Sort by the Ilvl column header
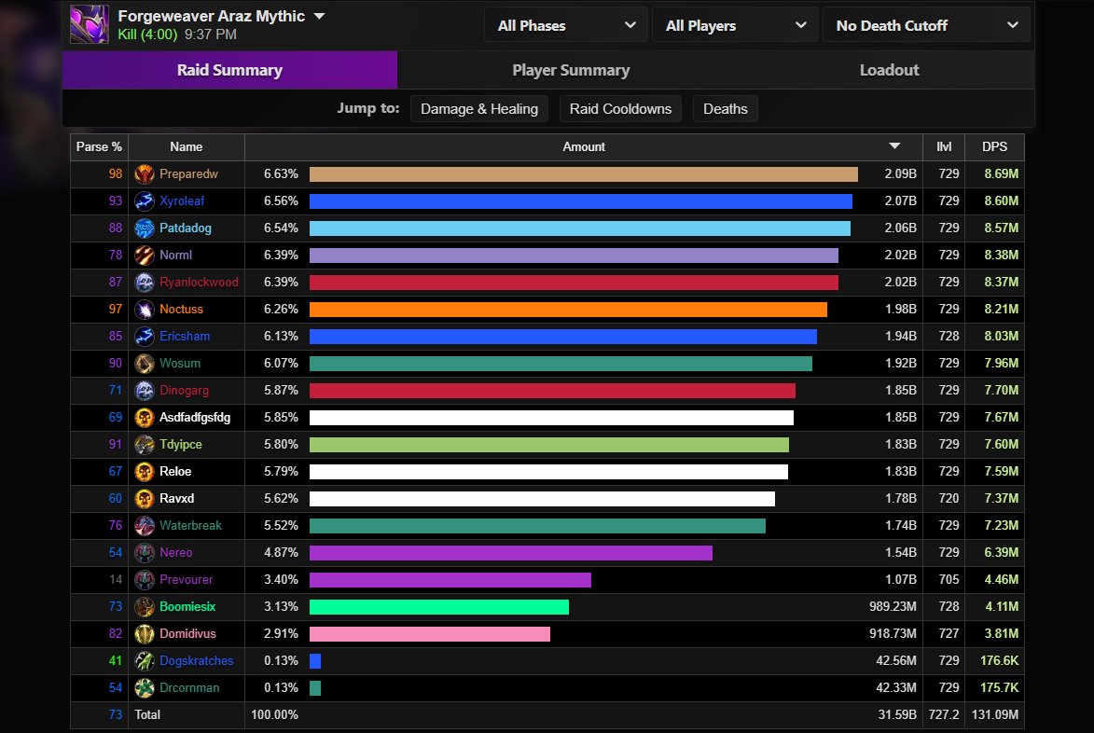 coord(943,146)
